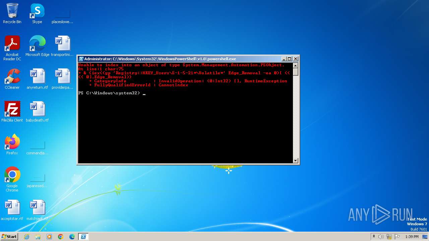Open Windows Explorer from the taskbar
Image resolution: width=429 pixels, height=241 pixels.
38,237
